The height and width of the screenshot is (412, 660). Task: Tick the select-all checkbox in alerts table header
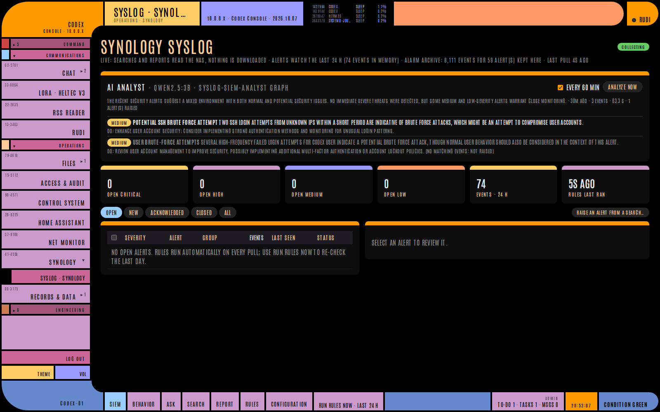114,238
